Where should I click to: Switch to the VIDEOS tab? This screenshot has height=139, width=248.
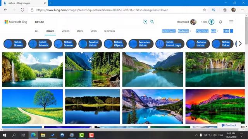[x=65, y=31]
